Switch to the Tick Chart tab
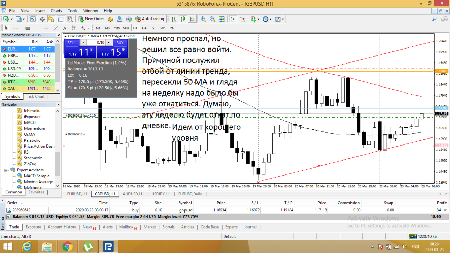This screenshot has width=450, height=253. (36, 97)
